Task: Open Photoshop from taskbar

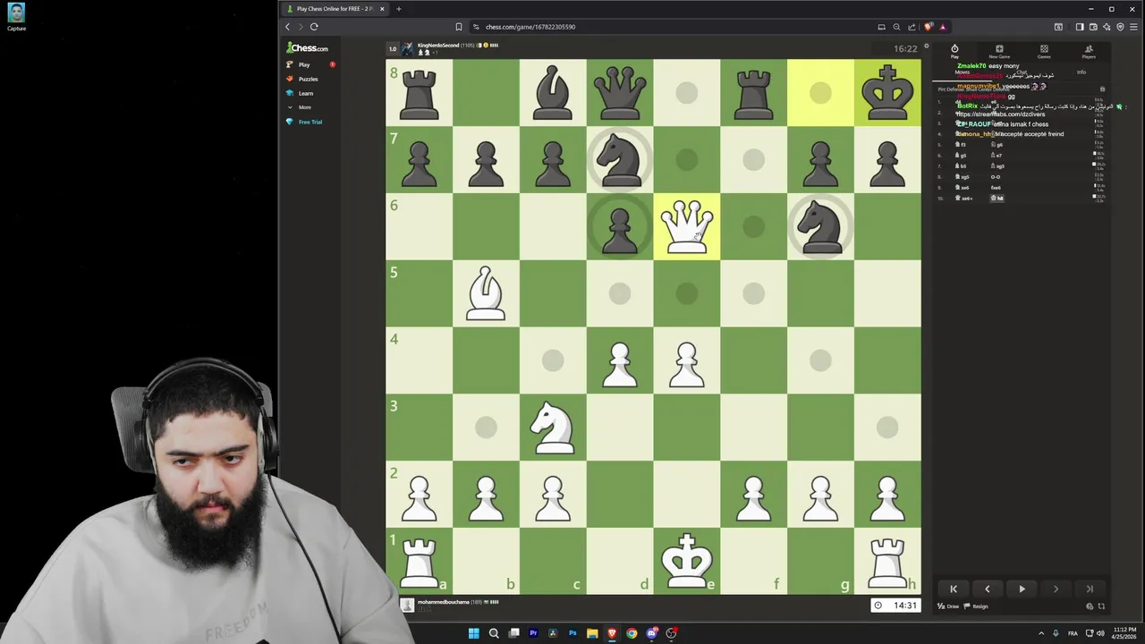Action: click(572, 633)
